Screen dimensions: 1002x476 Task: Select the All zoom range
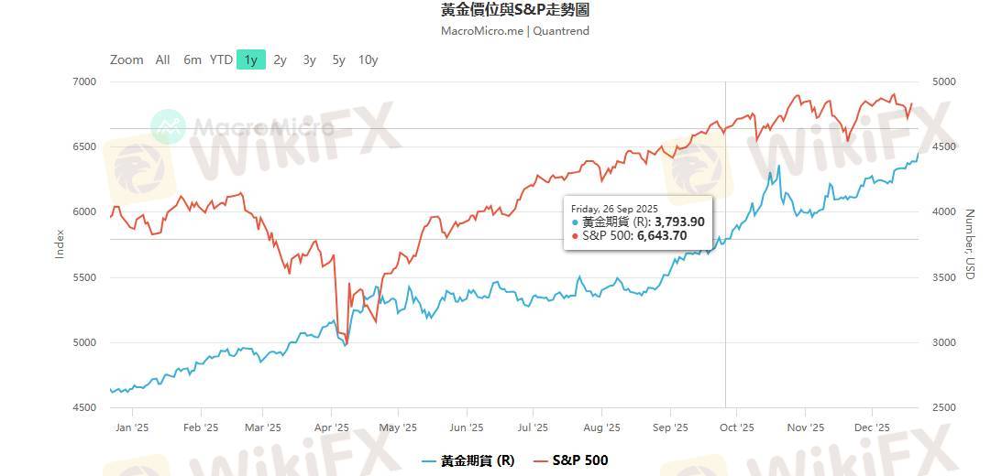click(162, 60)
